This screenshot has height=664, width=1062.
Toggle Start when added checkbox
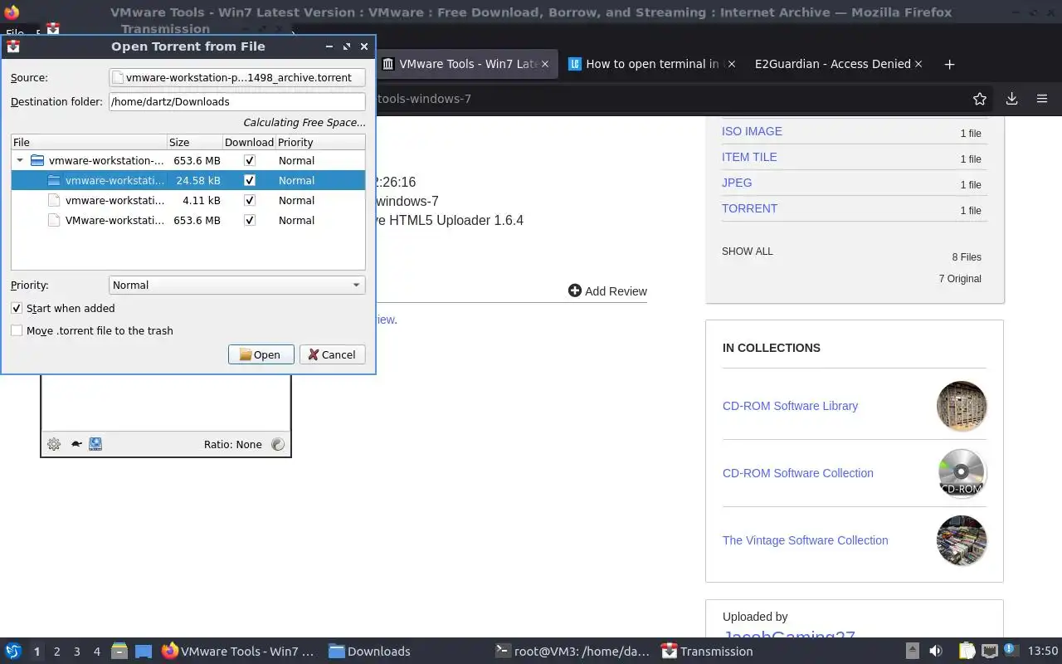coord(17,308)
